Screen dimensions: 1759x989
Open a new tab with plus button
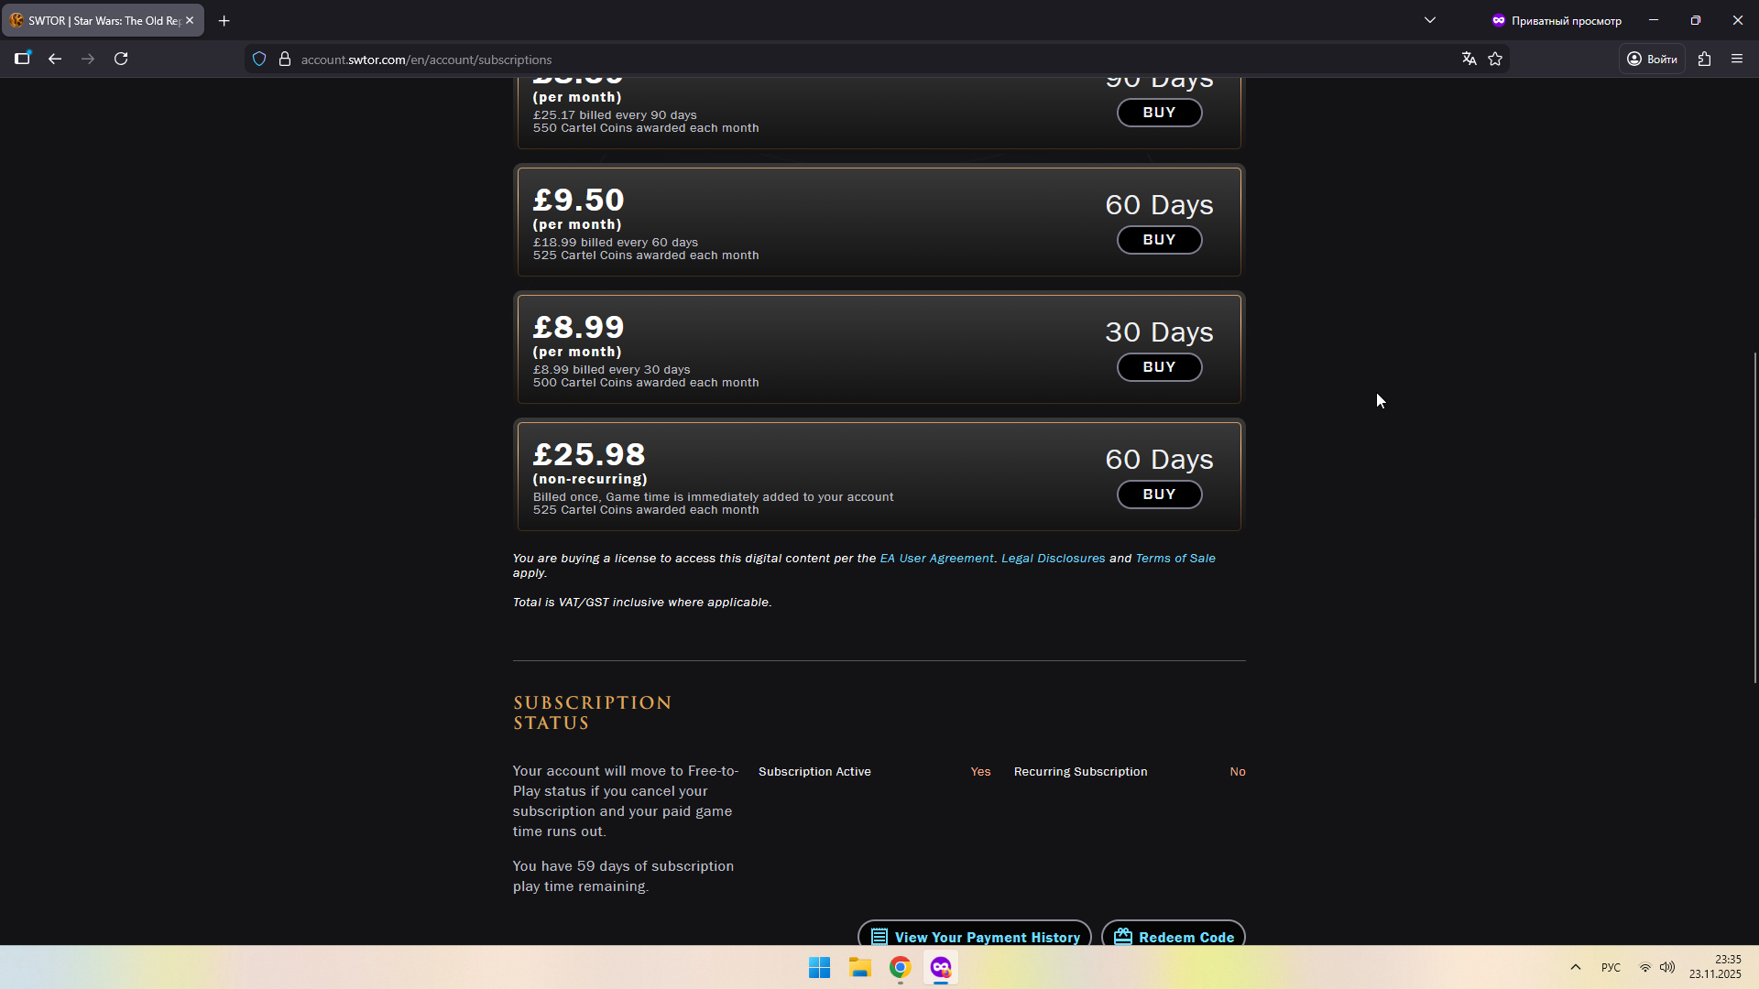(224, 20)
